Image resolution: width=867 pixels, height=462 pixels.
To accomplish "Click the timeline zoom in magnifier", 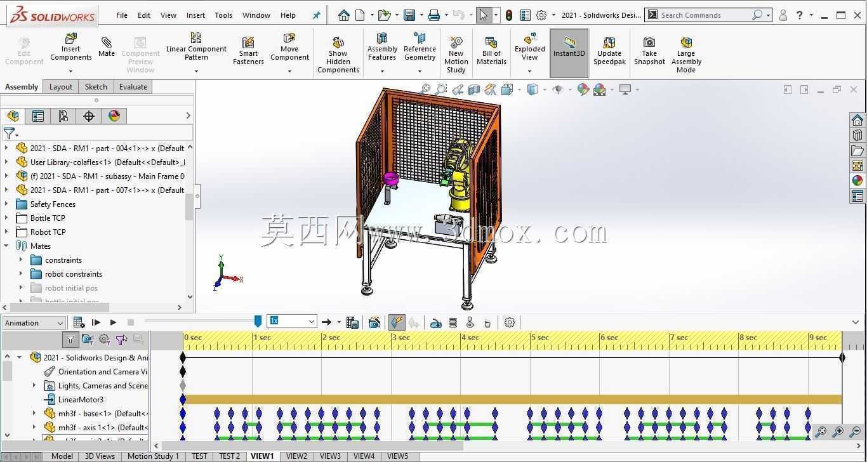I will [838, 432].
